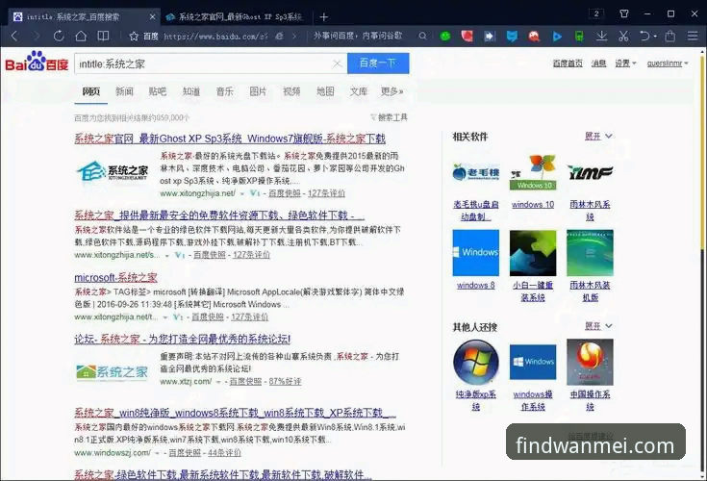Viewport: 707px width, 481px height.
Task: Click the forward navigation arrow
Action: [x=37, y=36]
